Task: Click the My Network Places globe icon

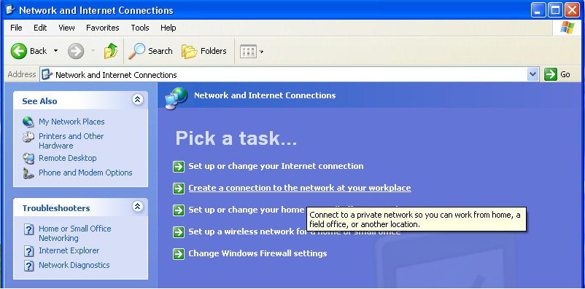Action: 28,122
